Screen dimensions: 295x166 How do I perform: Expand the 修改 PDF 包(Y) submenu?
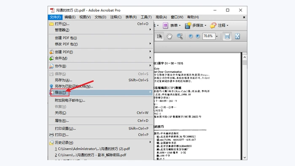point(101,44)
